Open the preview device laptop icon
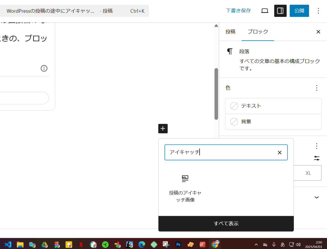 pos(265,11)
